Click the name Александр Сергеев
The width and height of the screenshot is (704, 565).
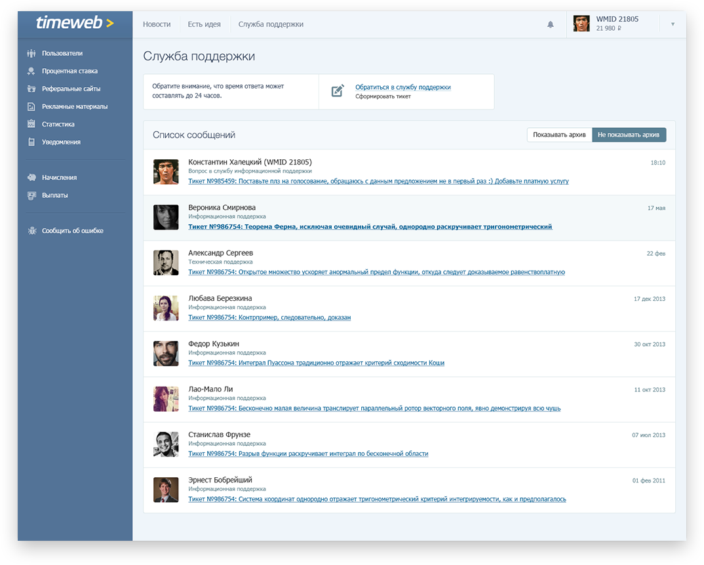(x=220, y=253)
